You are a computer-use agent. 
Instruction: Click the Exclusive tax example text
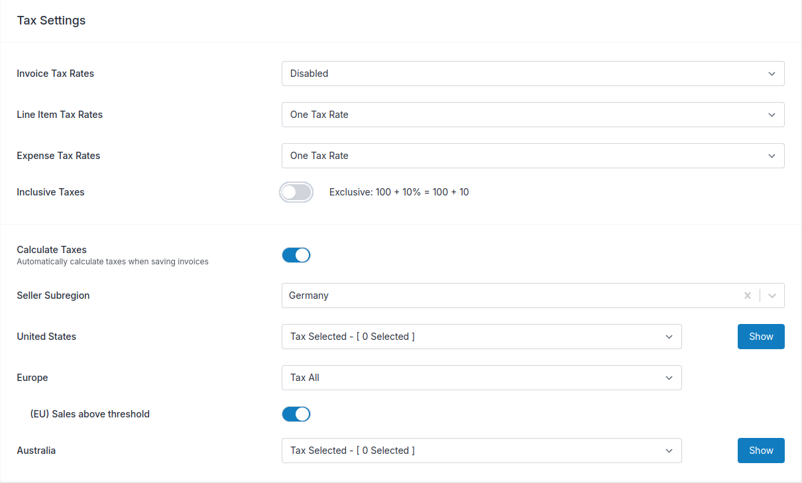coord(399,192)
